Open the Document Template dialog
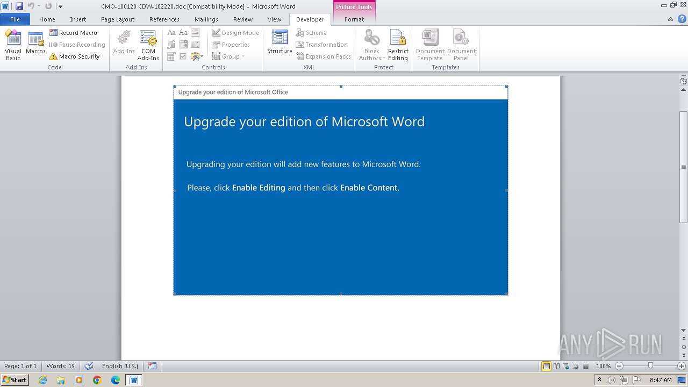Screen dimensions: 688x387 [430, 45]
